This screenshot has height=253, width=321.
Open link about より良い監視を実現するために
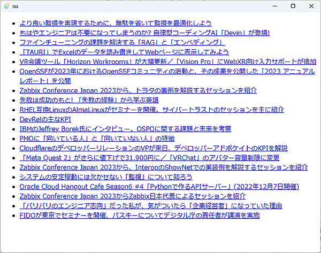pos(116,23)
